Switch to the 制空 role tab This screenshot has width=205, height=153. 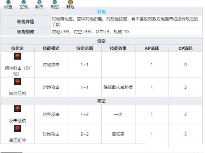(55, 5)
